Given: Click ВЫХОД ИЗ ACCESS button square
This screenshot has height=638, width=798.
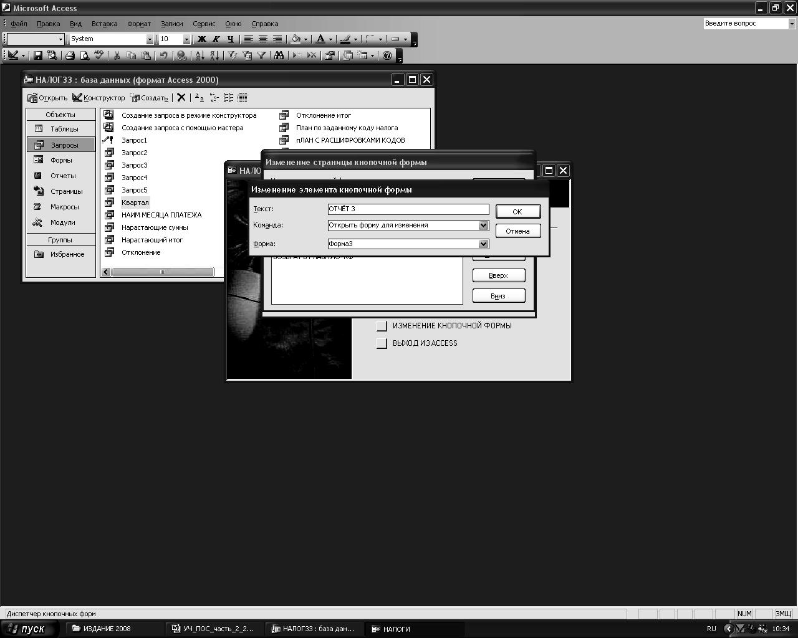Looking at the screenshot, I should (382, 343).
